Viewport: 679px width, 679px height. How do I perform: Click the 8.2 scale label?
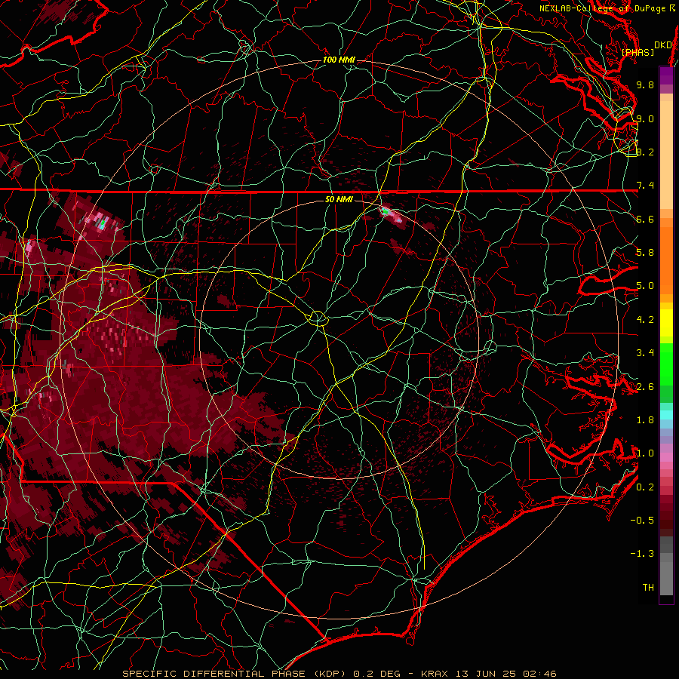[x=645, y=152]
